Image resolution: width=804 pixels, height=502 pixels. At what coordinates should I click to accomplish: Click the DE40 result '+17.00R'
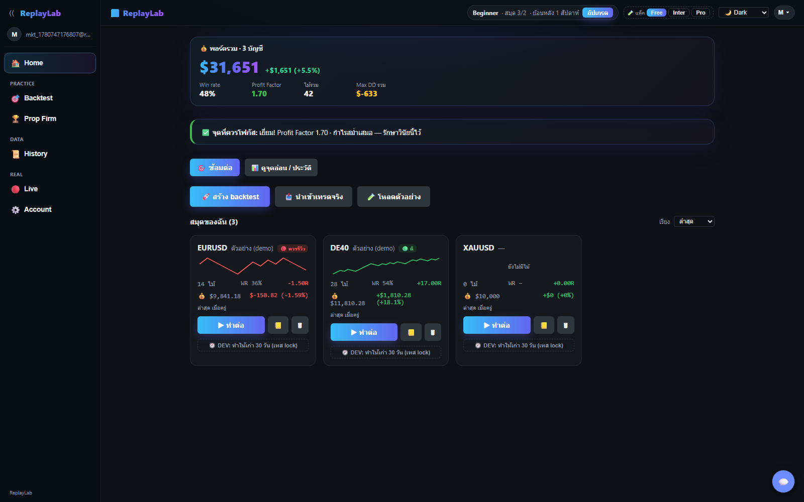tap(429, 283)
